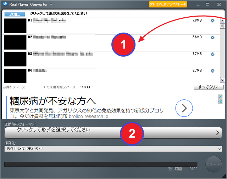
Task: Open the ad info icon
Action: point(220,102)
